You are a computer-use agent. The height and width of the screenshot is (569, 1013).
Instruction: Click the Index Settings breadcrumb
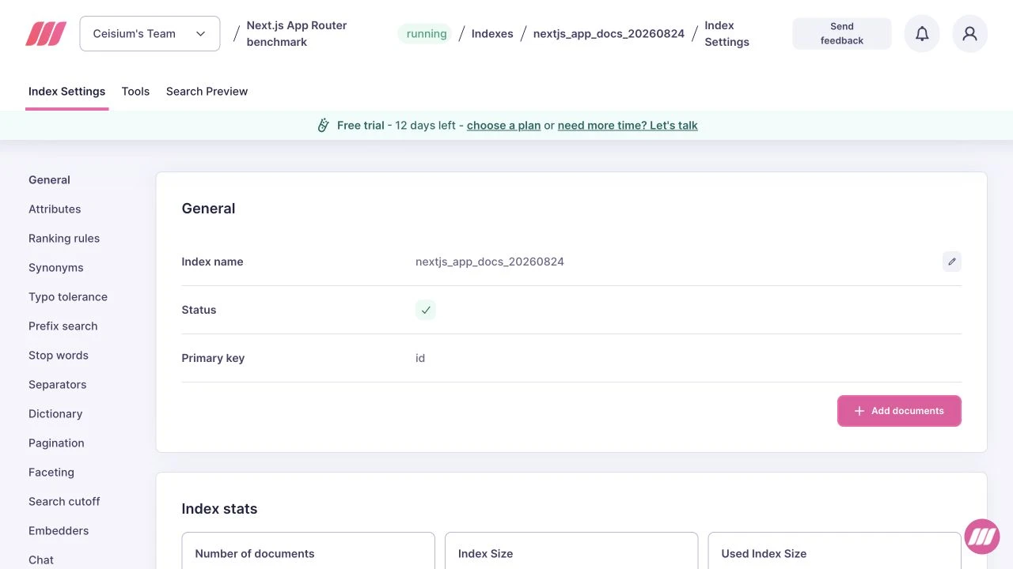pyautogui.click(x=727, y=34)
